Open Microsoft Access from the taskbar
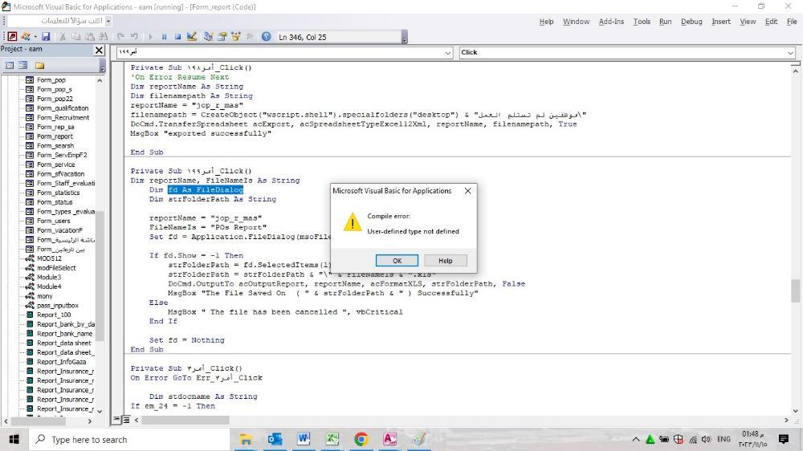 click(389, 439)
